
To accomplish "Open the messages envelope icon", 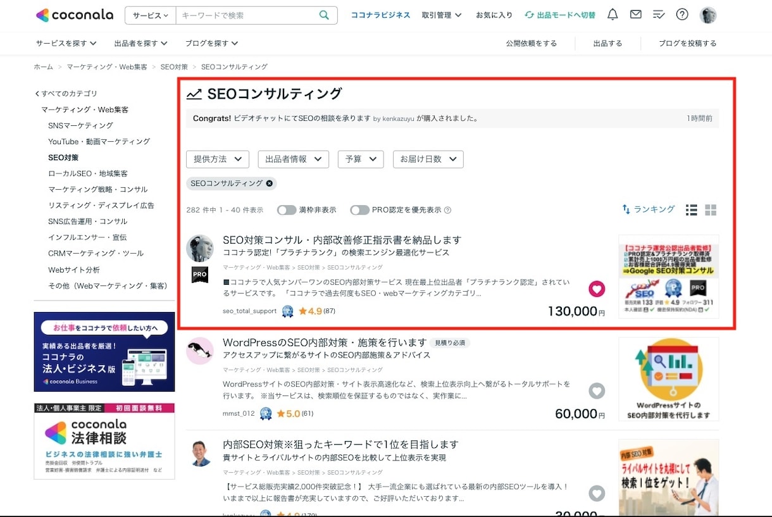I will pos(635,15).
